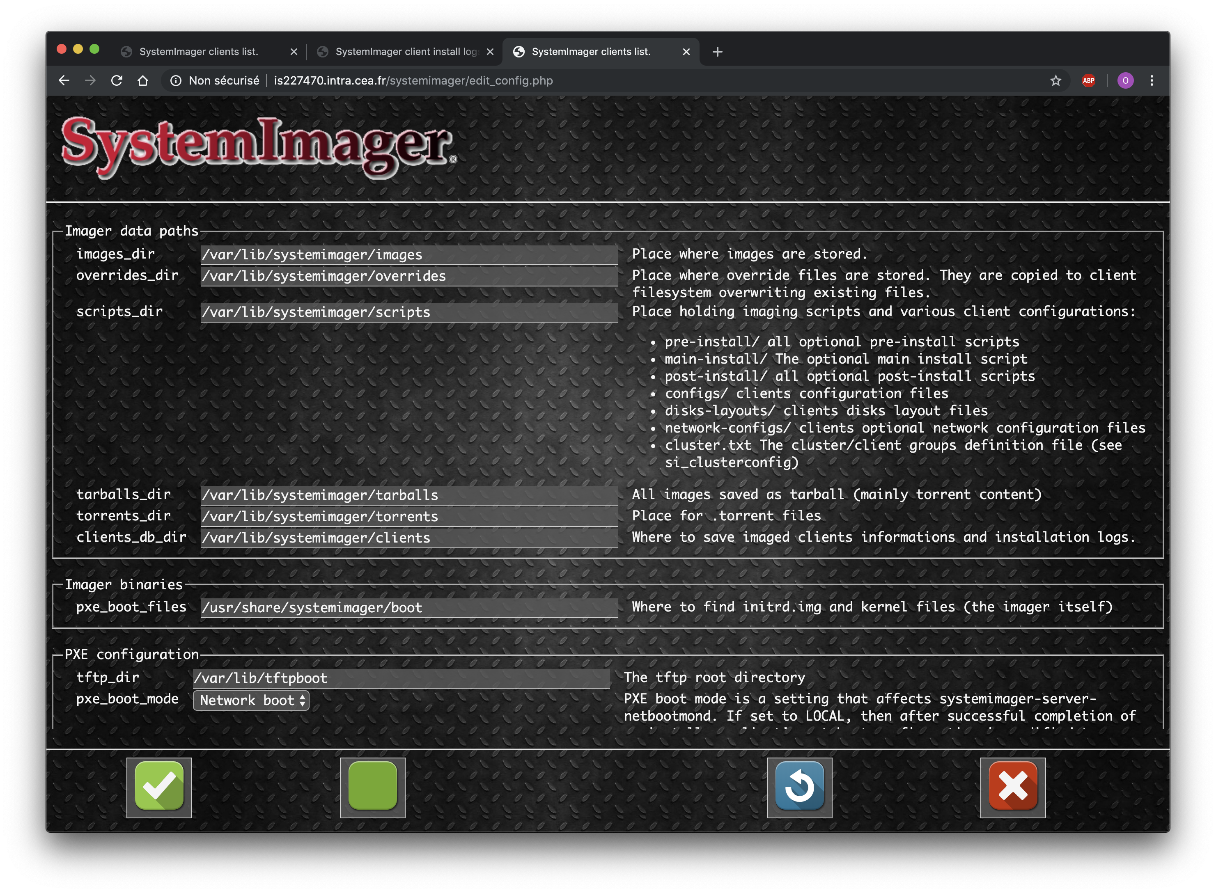Click the 'post-install/' bullet line
This screenshot has height=893, width=1216.
pos(849,377)
